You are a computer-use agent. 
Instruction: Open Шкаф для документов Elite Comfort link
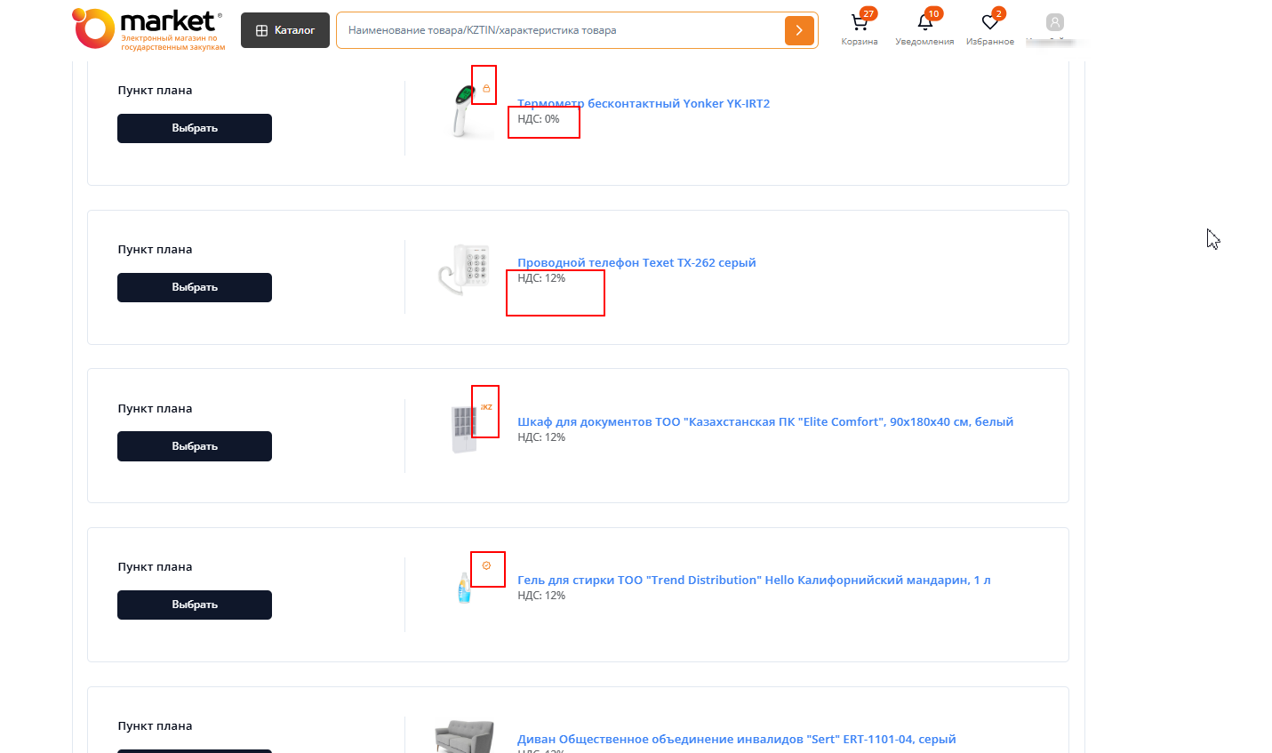pyautogui.click(x=765, y=421)
